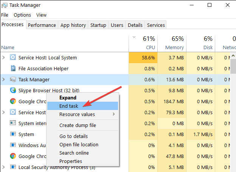Screen dimensions: 236x172
Task: Open the Options menu
Action: tap(22, 15)
